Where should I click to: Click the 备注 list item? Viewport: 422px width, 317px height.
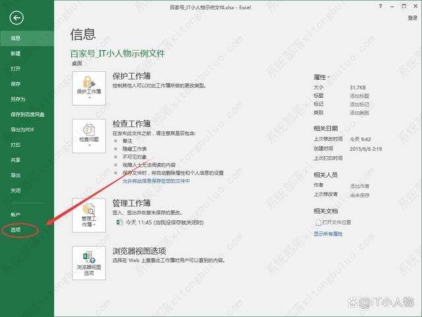[x=127, y=140]
